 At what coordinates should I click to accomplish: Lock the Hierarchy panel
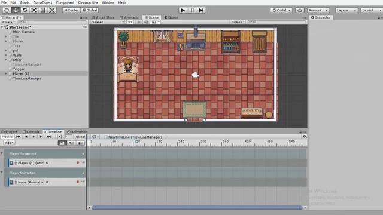pyautogui.click(x=81, y=18)
